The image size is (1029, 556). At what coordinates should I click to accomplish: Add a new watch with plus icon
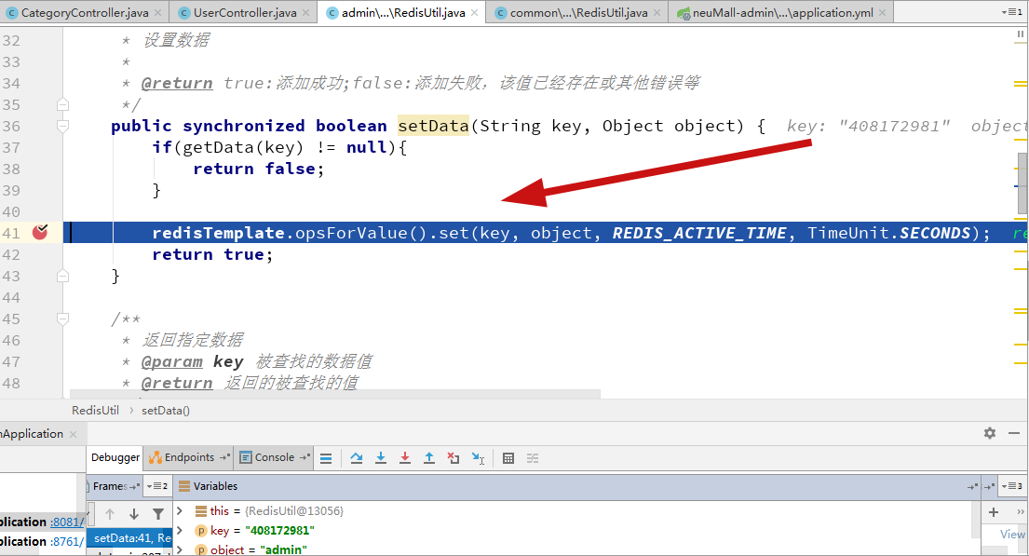994,512
